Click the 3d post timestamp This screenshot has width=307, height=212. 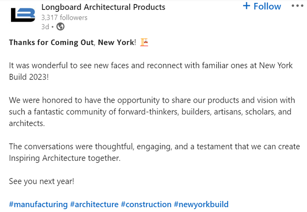(x=45, y=27)
